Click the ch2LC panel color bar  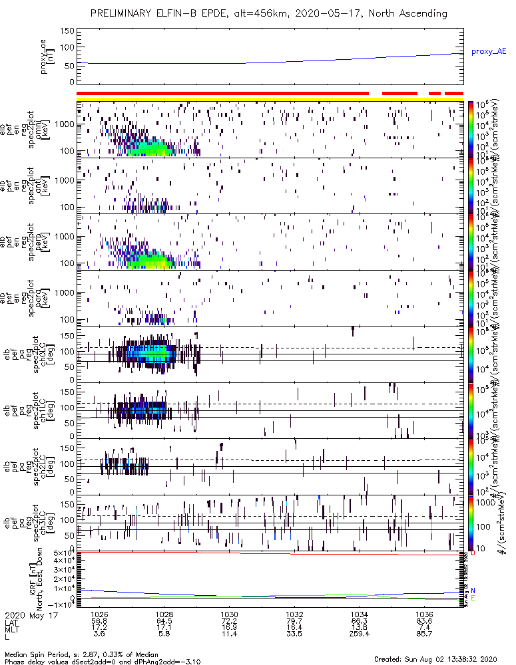tap(471, 467)
